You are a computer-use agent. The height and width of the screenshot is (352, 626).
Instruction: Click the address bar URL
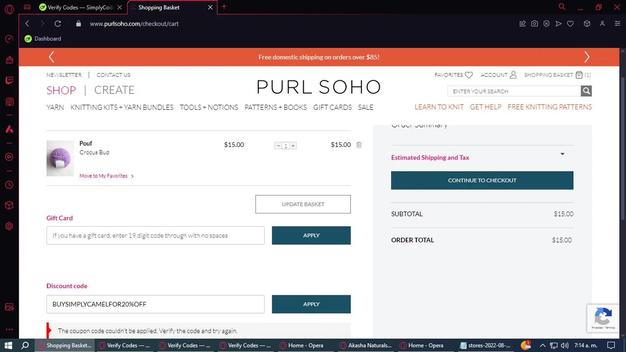[x=134, y=24]
